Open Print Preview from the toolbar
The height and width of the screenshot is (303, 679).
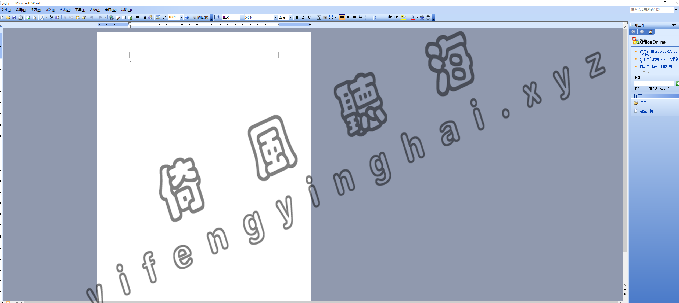(x=34, y=17)
